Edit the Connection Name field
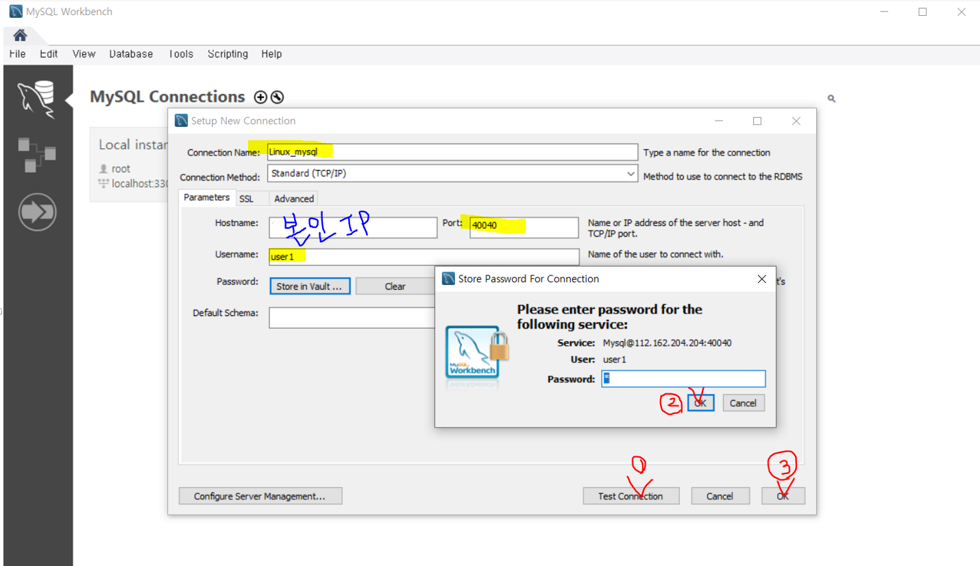This screenshot has width=980, height=566. [x=453, y=152]
